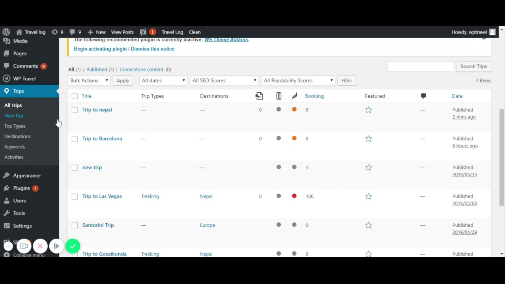Select Activities in the Trips submenu
505x284 pixels.
pyautogui.click(x=14, y=157)
